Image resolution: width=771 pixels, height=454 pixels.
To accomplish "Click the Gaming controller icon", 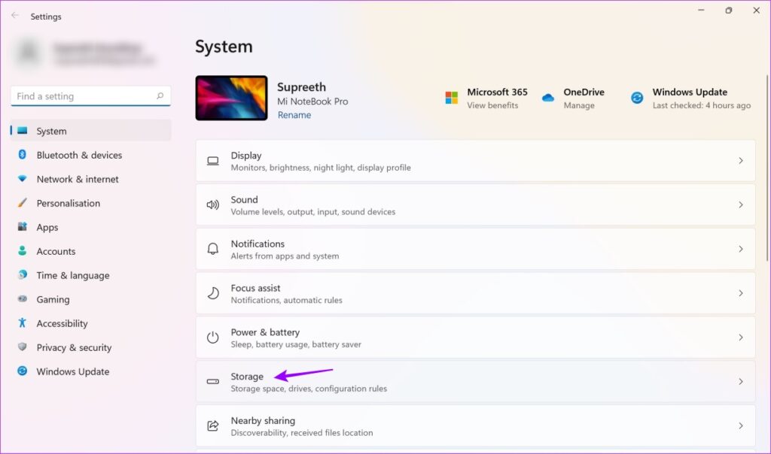I will tap(22, 299).
